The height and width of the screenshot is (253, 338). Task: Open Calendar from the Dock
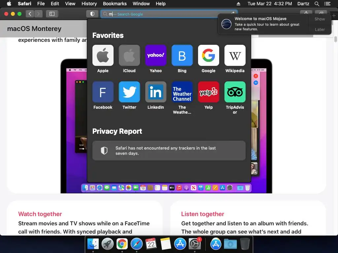(151, 244)
